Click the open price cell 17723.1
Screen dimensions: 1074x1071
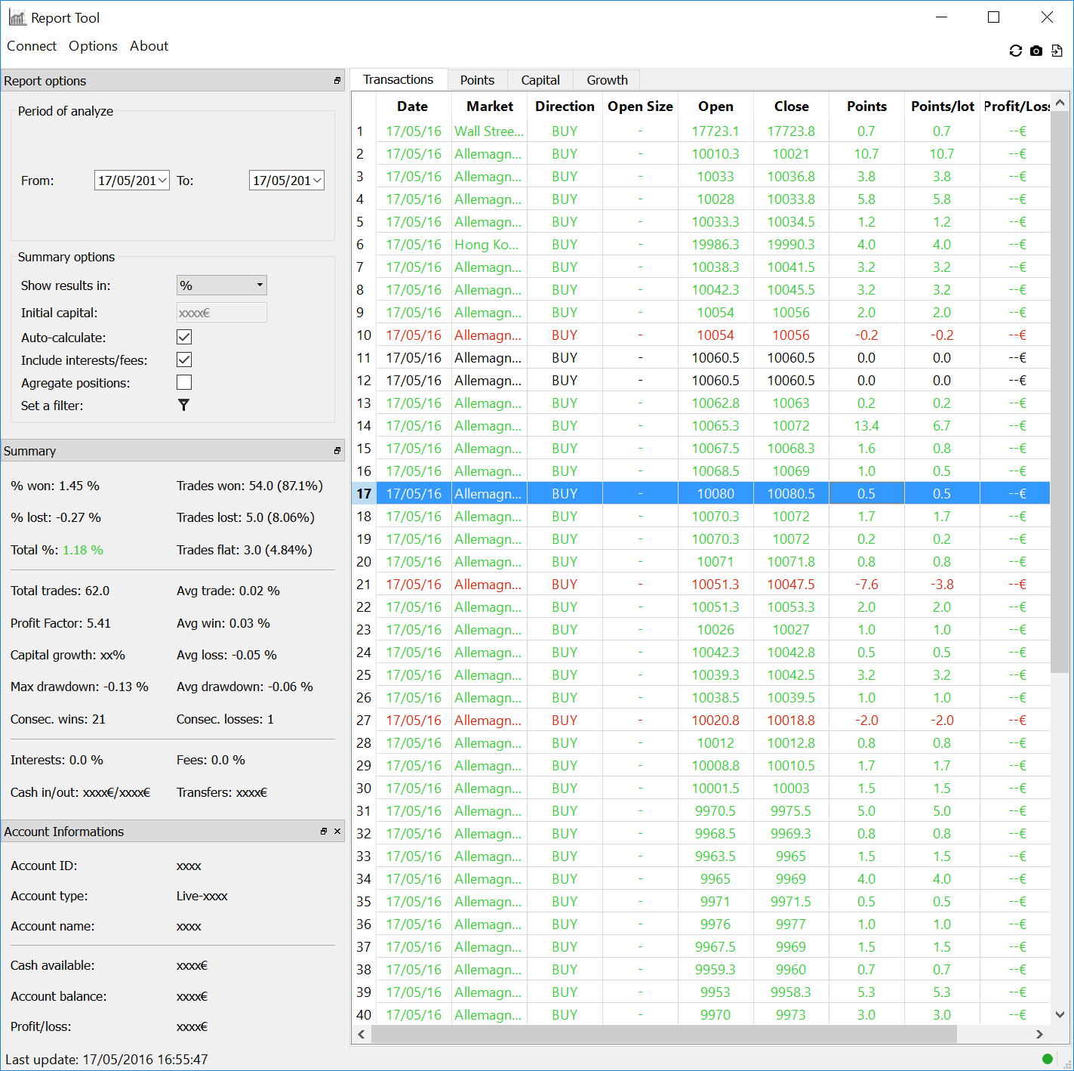(x=715, y=131)
